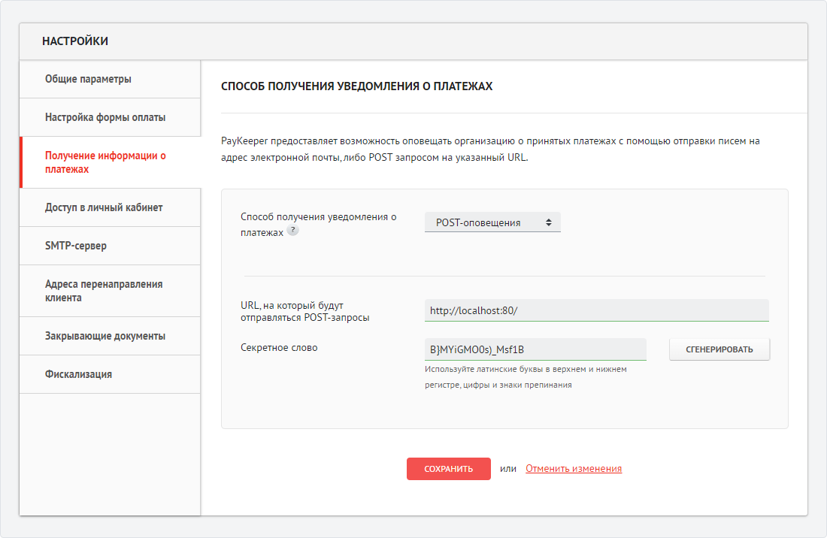Click the Секретное слово field label
The width and height of the screenshot is (827, 538).
(x=279, y=348)
